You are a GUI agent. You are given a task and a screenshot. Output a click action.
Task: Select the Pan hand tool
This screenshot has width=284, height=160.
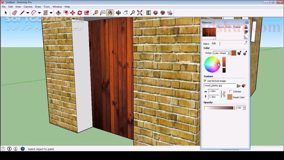click(x=125, y=13)
